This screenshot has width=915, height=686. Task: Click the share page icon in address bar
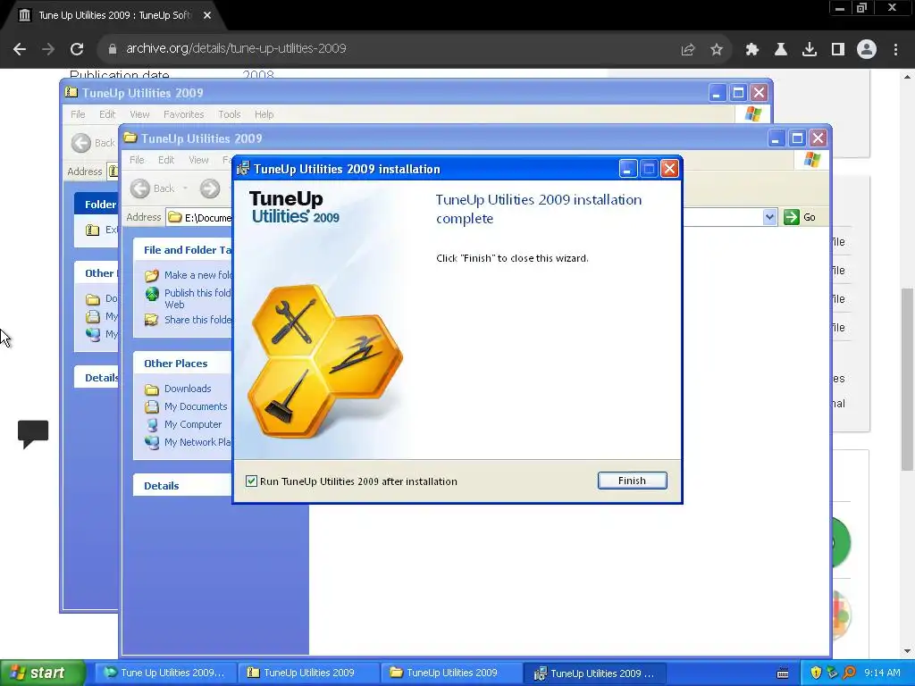point(688,50)
